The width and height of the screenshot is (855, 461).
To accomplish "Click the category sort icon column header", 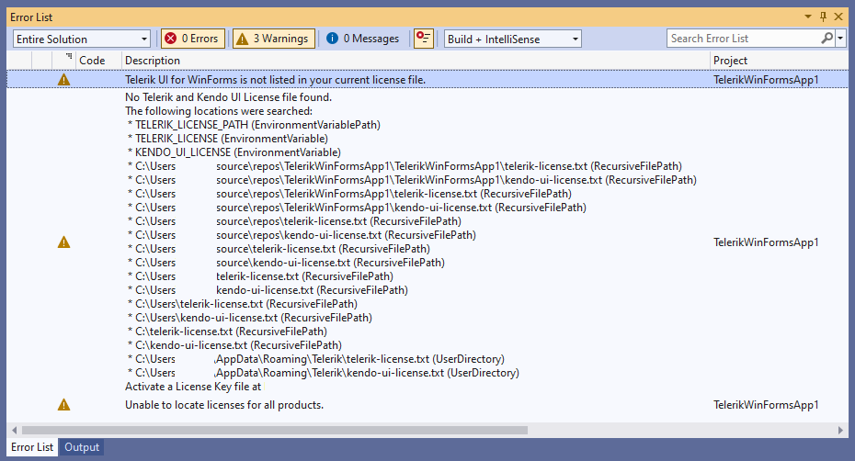I will coord(63,61).
